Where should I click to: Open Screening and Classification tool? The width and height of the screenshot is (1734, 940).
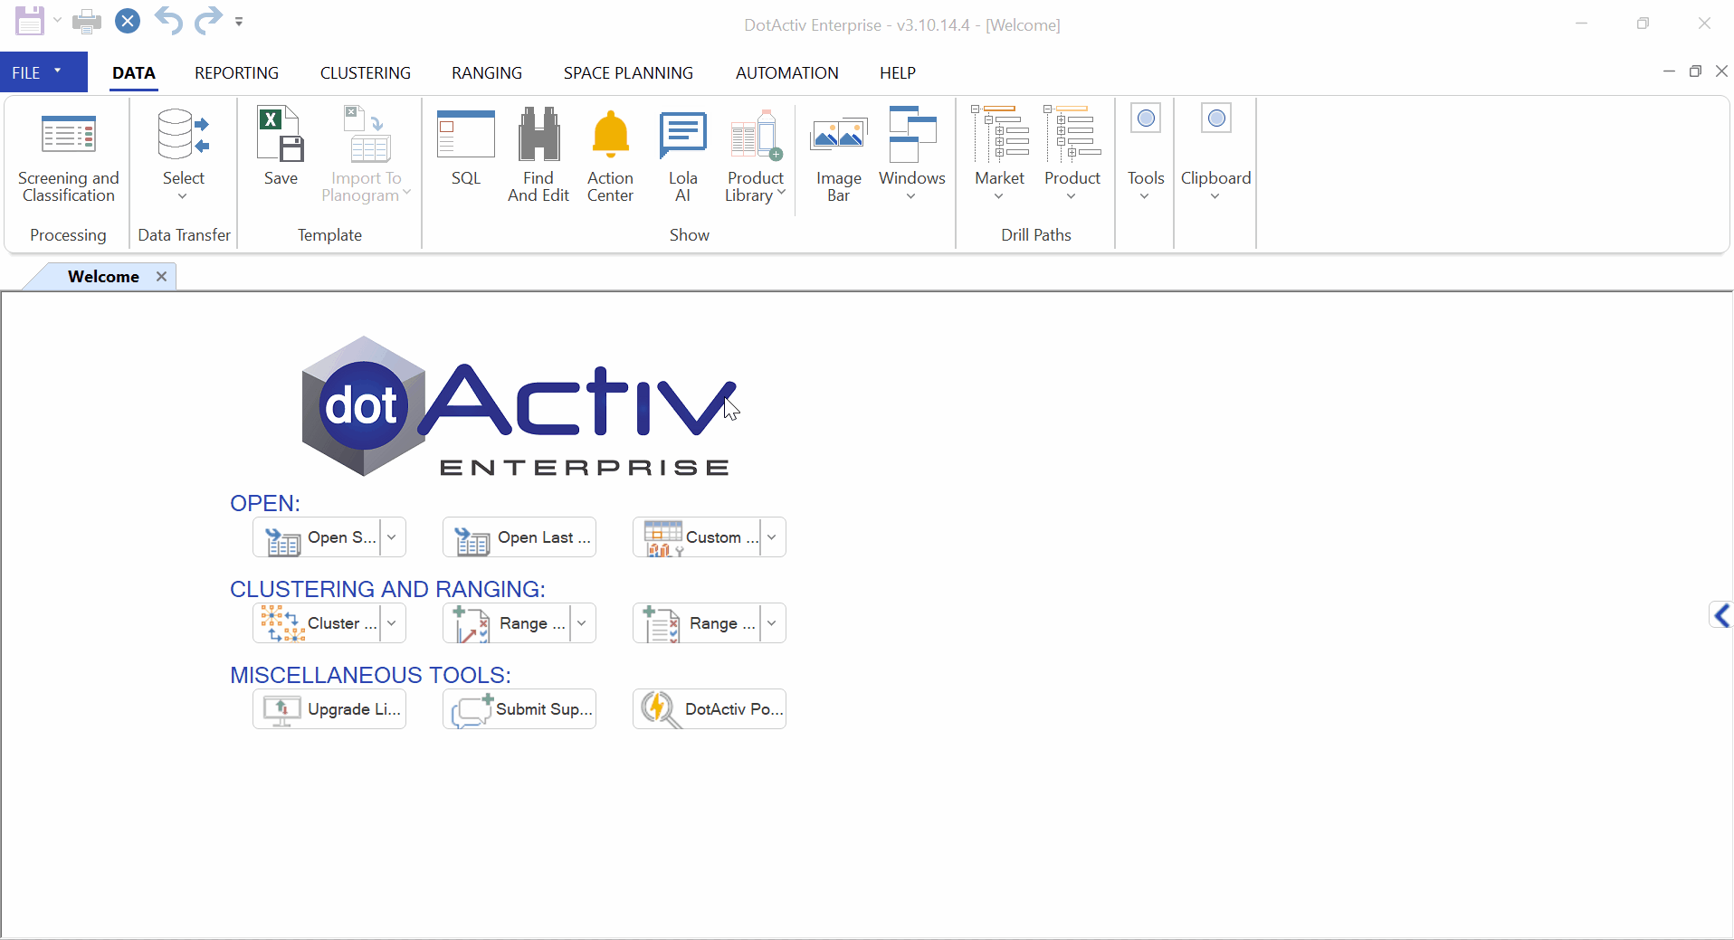click(69, 154)
